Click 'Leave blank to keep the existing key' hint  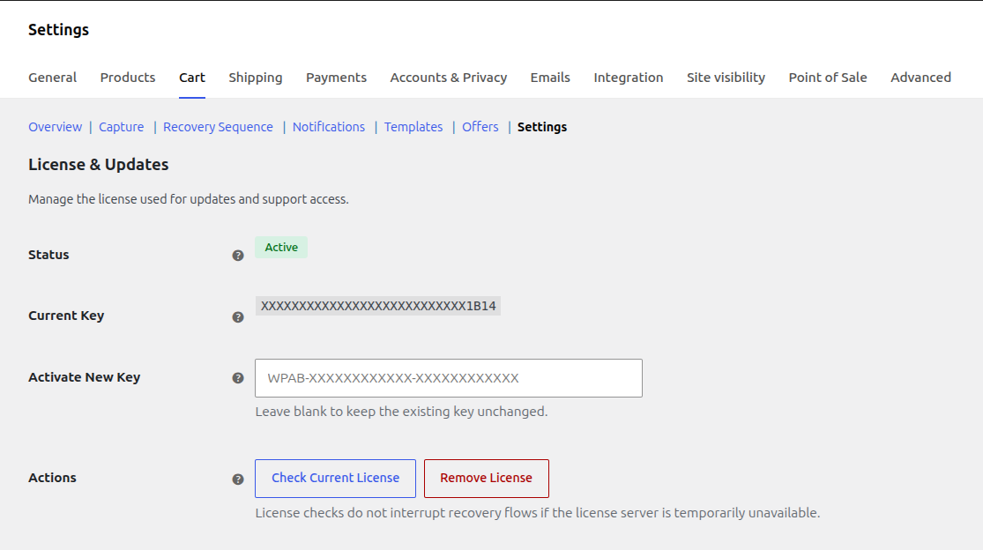coord(401,412)
